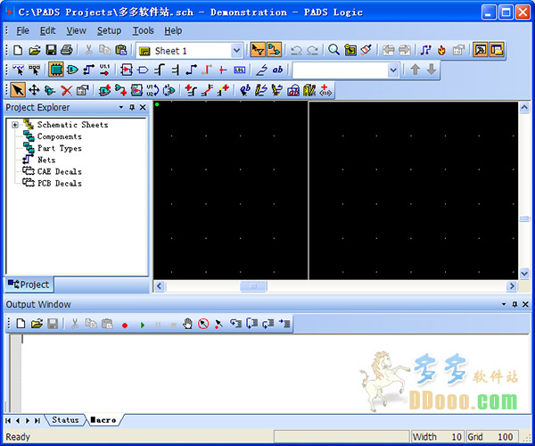
Task: Click the Redraw brush icon
Action: click(x=366, y=51)
